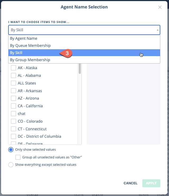Check the AR - Arkansas checkbox

(x=13, y=91)
